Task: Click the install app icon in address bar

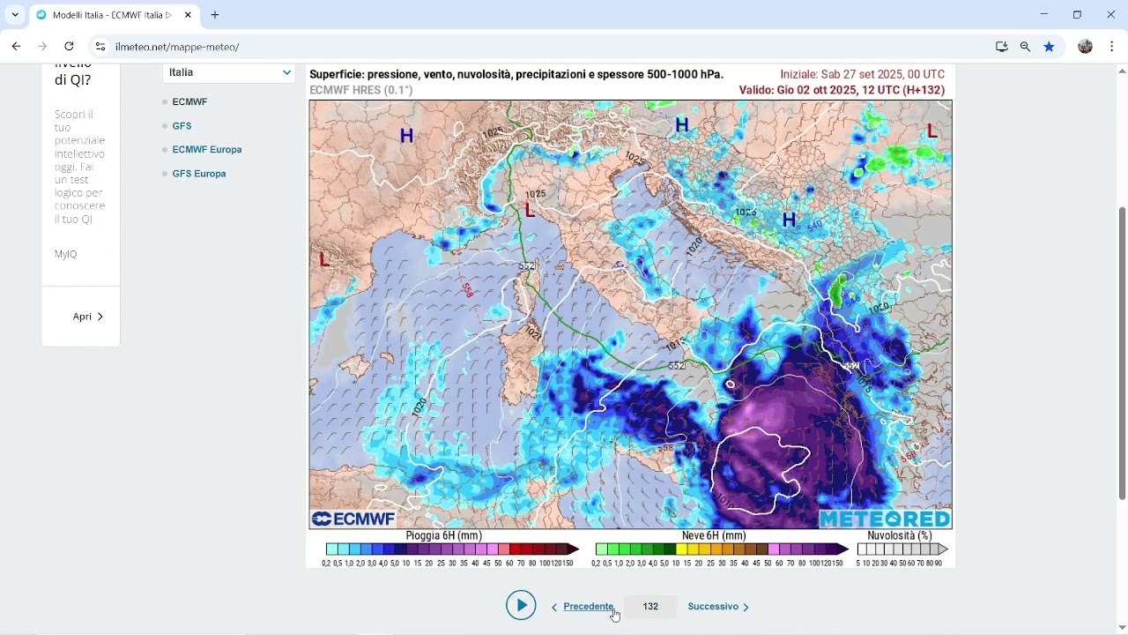Action: pyautogui.click(x=1001, y=47)
